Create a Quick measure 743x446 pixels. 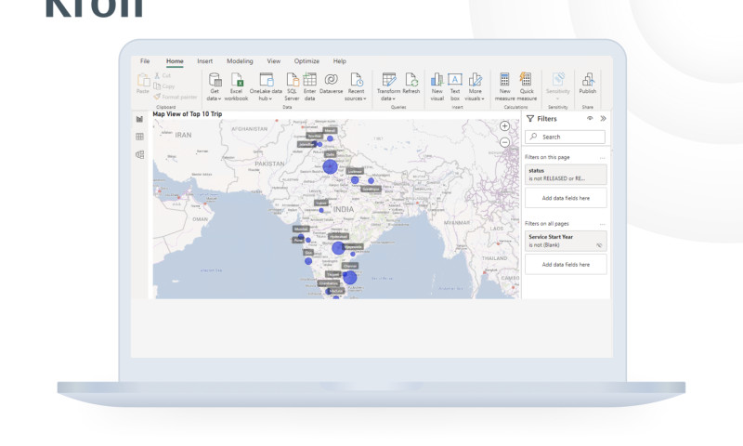[526, 81]
